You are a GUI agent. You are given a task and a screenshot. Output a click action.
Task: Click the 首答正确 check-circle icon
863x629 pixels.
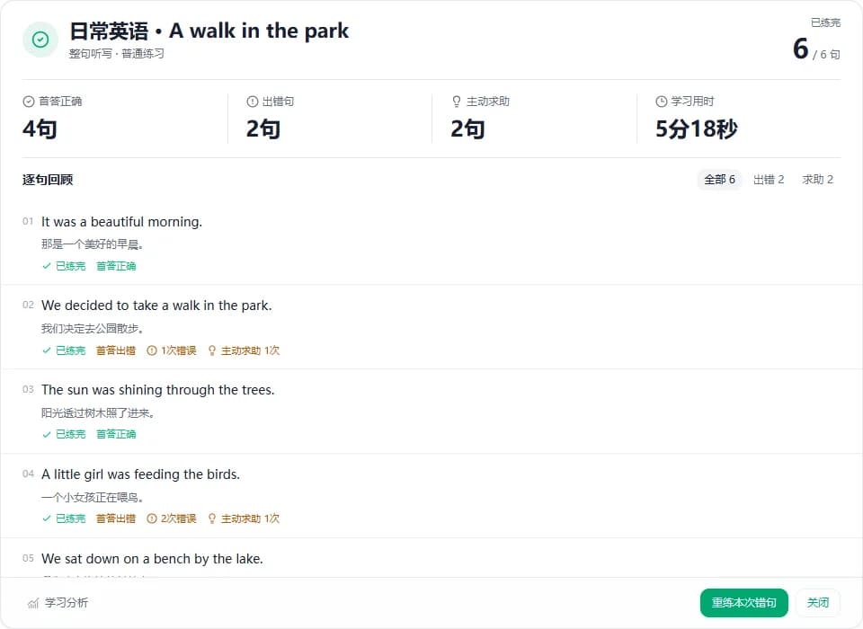tap(29, 102)
